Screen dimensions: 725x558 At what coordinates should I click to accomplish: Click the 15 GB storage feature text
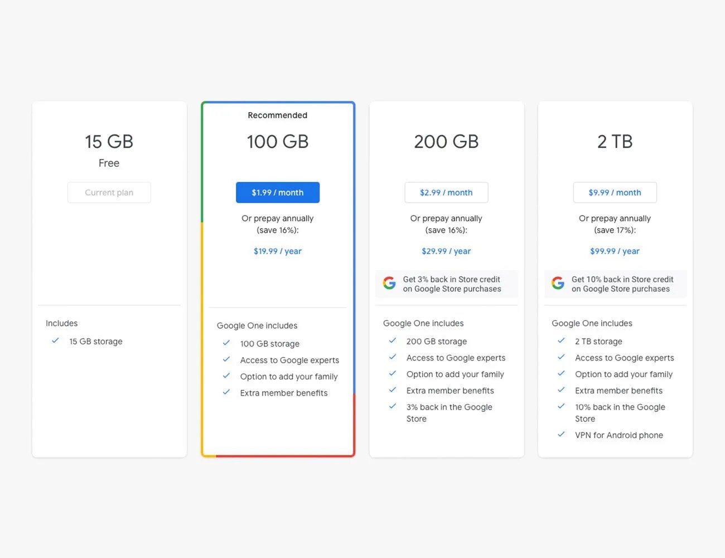[96, 341]
